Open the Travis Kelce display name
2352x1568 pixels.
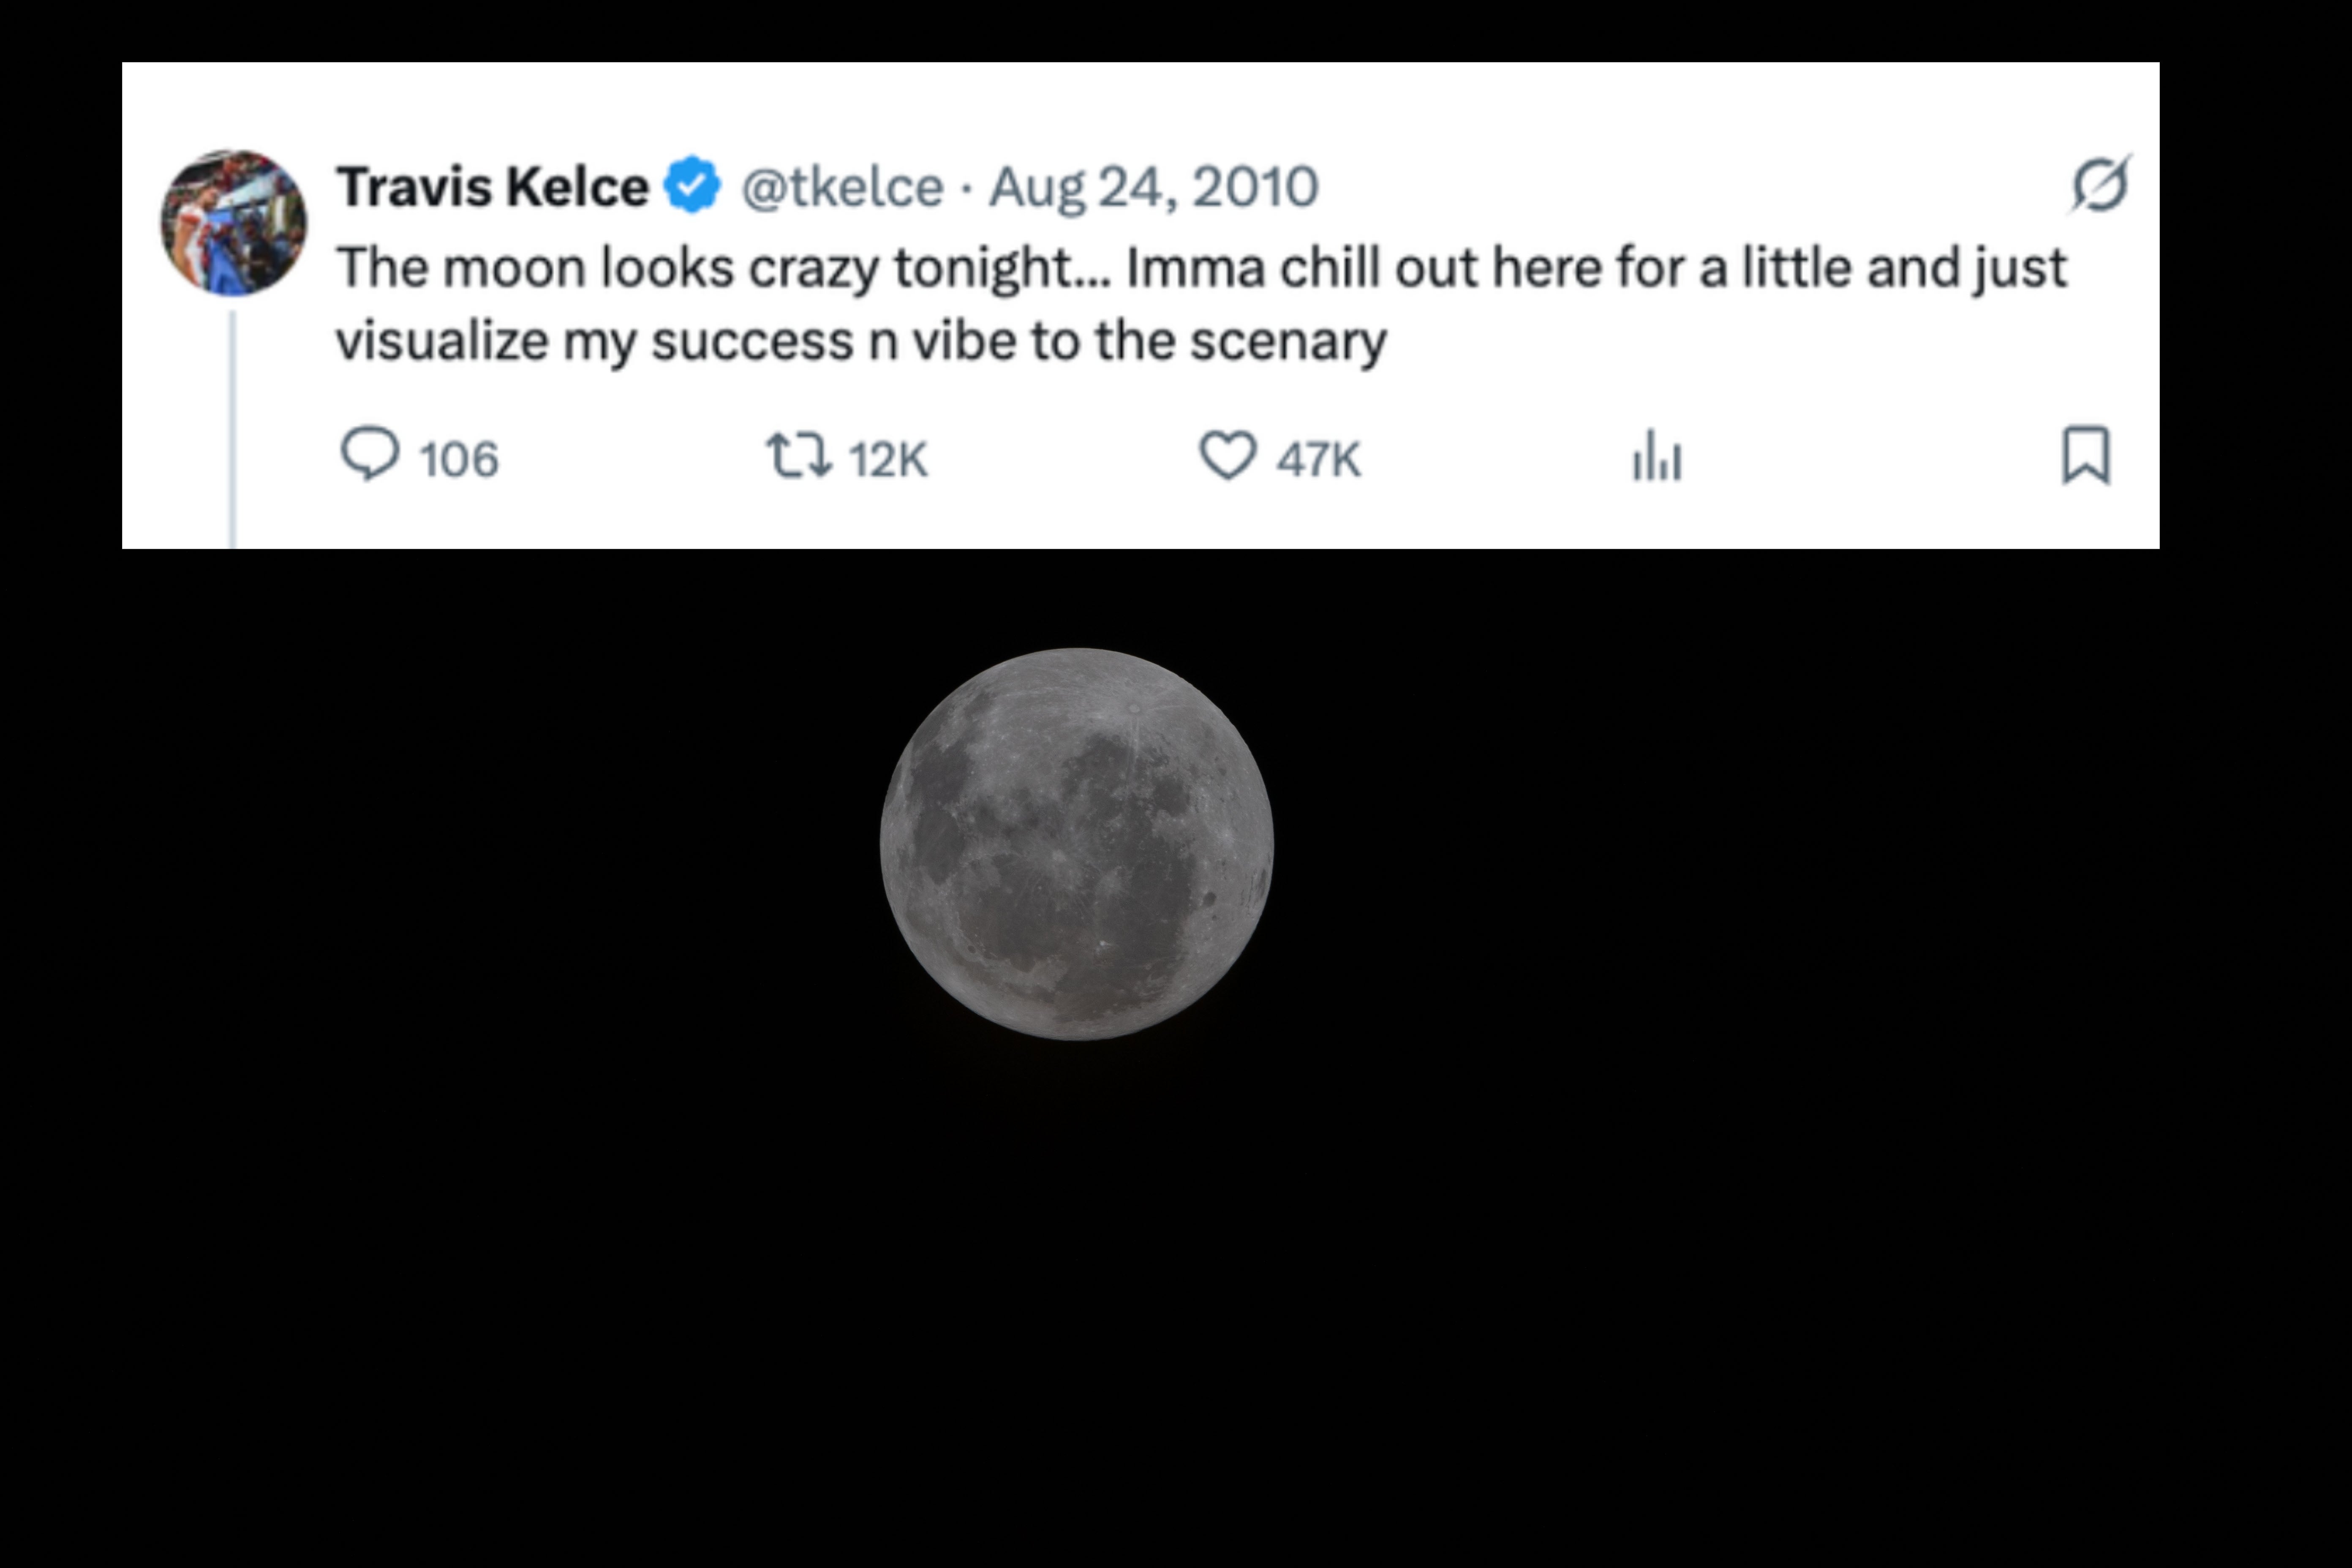pos(492,187)
